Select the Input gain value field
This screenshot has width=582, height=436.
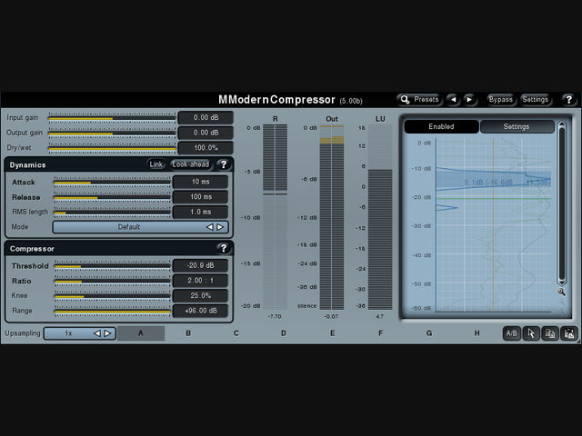click(206, 117)
